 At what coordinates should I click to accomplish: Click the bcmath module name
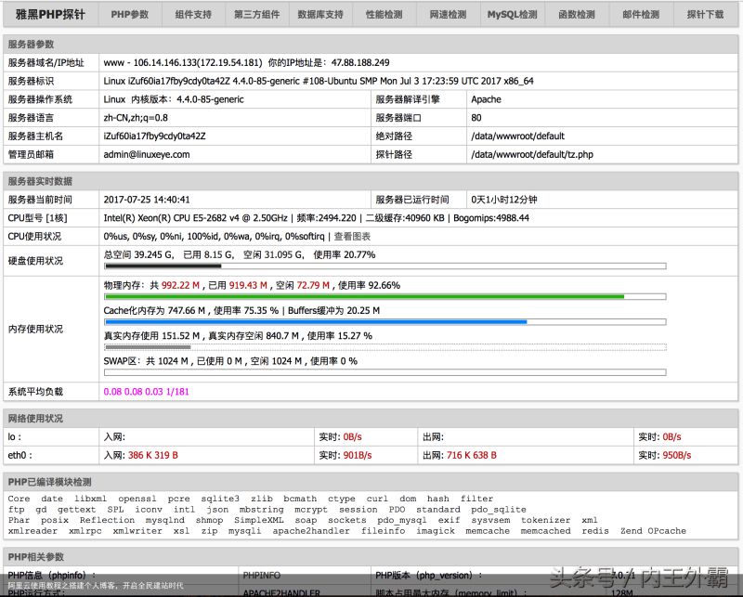[300, 499]
